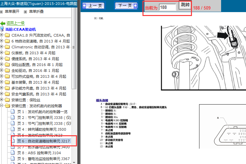
Task: Click page icon of 页 8：ABS 控制单元 J104
Action: [x=13, y=153]
